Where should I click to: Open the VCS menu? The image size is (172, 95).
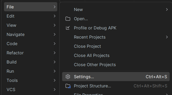tap(31, 90)
